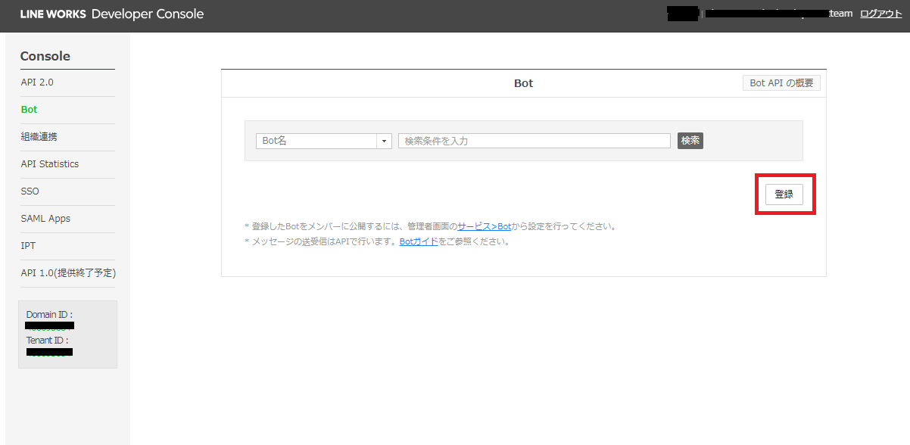Viewport: 910px width, 445px height.
Task: Click the LINE WORKS Developer Console logo
Action: tap(112, 14)
